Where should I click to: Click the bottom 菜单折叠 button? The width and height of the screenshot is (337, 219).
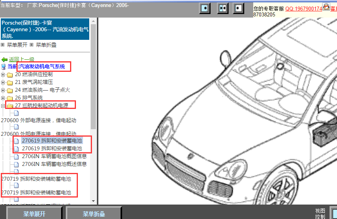click(94, 214)
